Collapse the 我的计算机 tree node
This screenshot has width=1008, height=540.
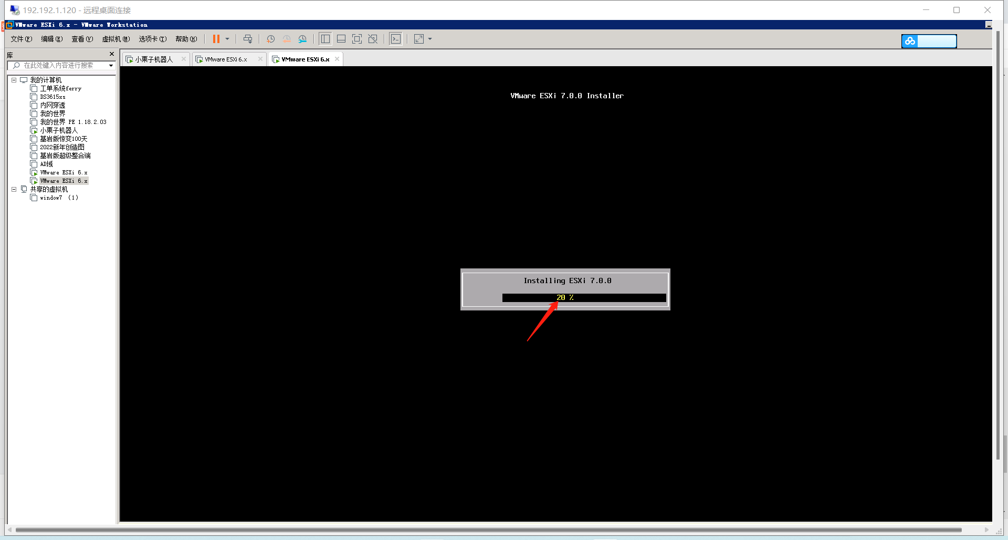[x=14, y=80]
